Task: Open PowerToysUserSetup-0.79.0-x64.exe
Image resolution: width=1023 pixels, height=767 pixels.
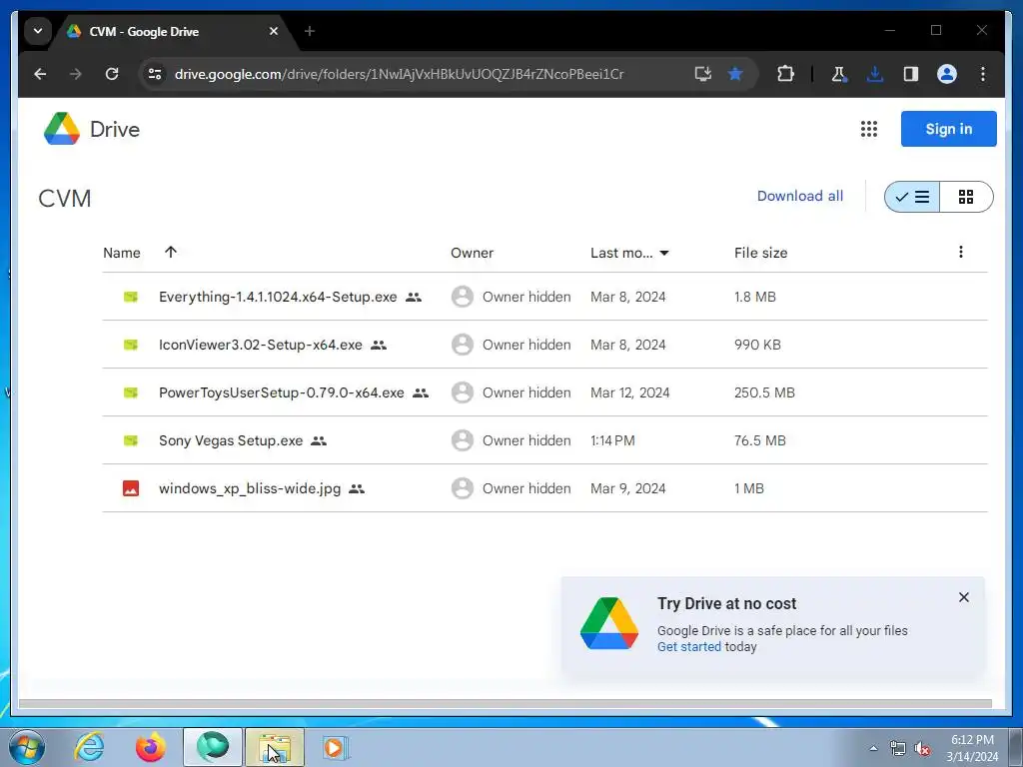Action: pos(281,392)
